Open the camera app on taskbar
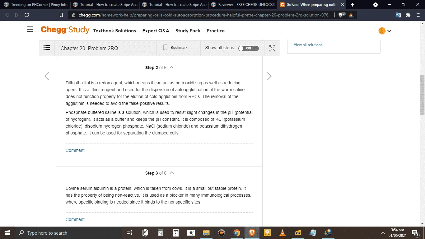The image size is (425, 239). click(191, 233)
